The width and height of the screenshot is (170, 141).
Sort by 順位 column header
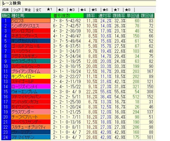[x=6, y=16]
